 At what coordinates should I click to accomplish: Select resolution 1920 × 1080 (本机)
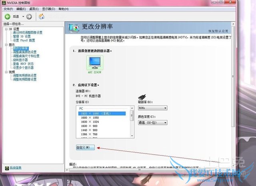point(102,114)
